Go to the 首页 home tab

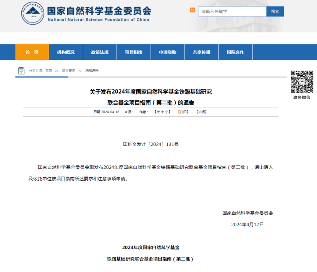[x=32, y=52]
